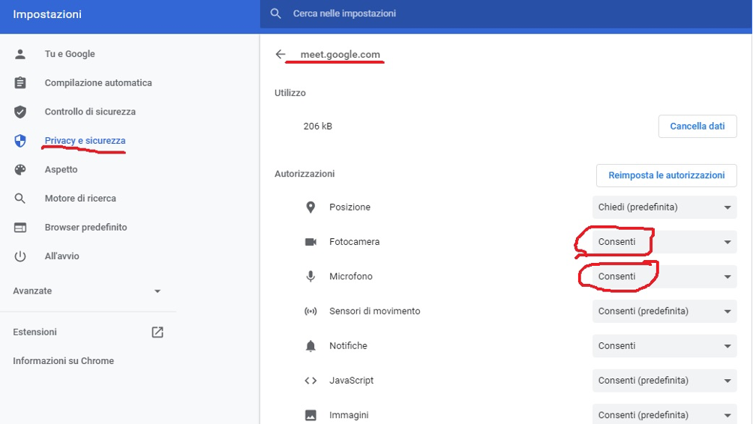Open the Posizione permission dropdown
This screenshot has width=753, height=424.
point(664,208)
